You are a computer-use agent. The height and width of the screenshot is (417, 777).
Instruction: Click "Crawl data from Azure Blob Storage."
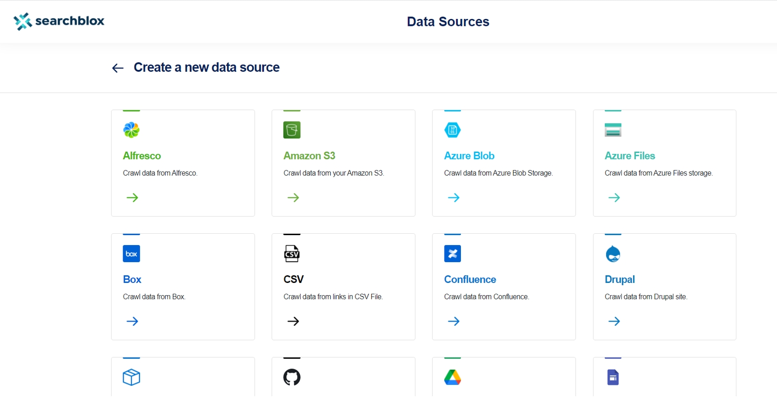498,173
